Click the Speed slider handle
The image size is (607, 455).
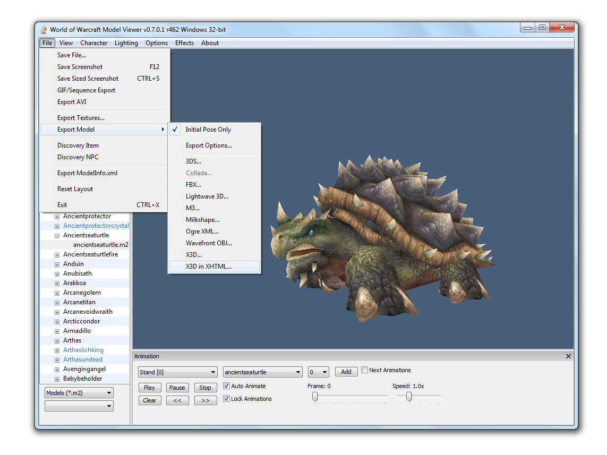click(409, 397)
